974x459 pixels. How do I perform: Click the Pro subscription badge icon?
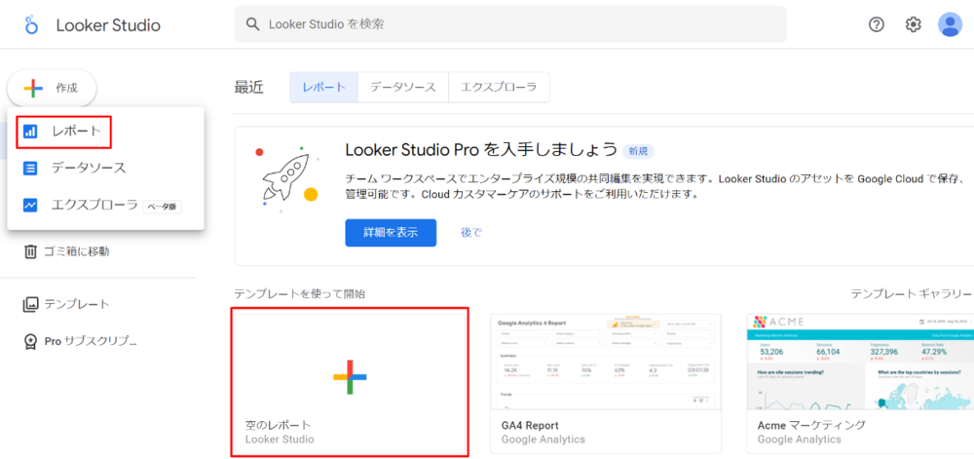pyautogui.click(x=30, y=341)
